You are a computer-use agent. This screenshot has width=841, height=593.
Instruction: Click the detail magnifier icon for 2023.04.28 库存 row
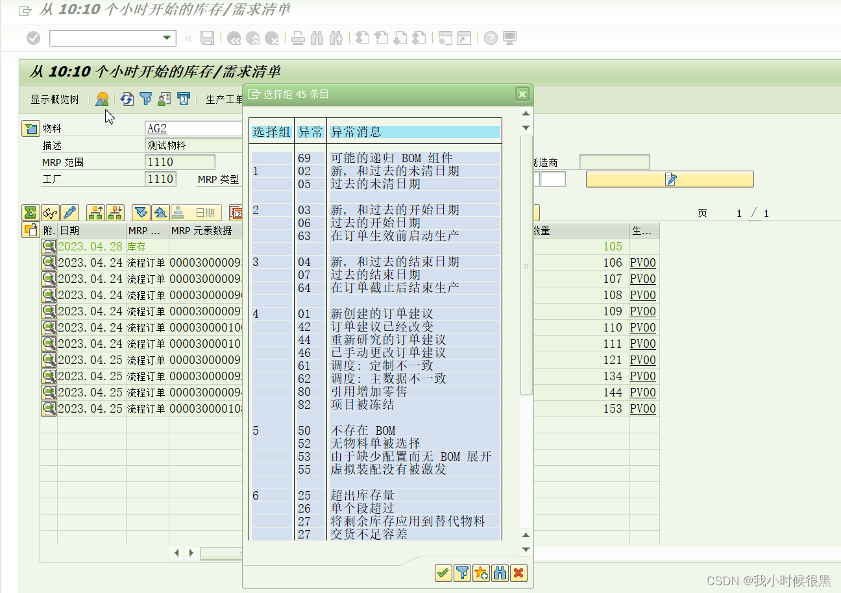click(49, 247)
